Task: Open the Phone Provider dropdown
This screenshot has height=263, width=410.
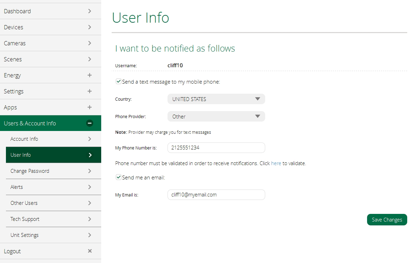Action: coord(216,116)
